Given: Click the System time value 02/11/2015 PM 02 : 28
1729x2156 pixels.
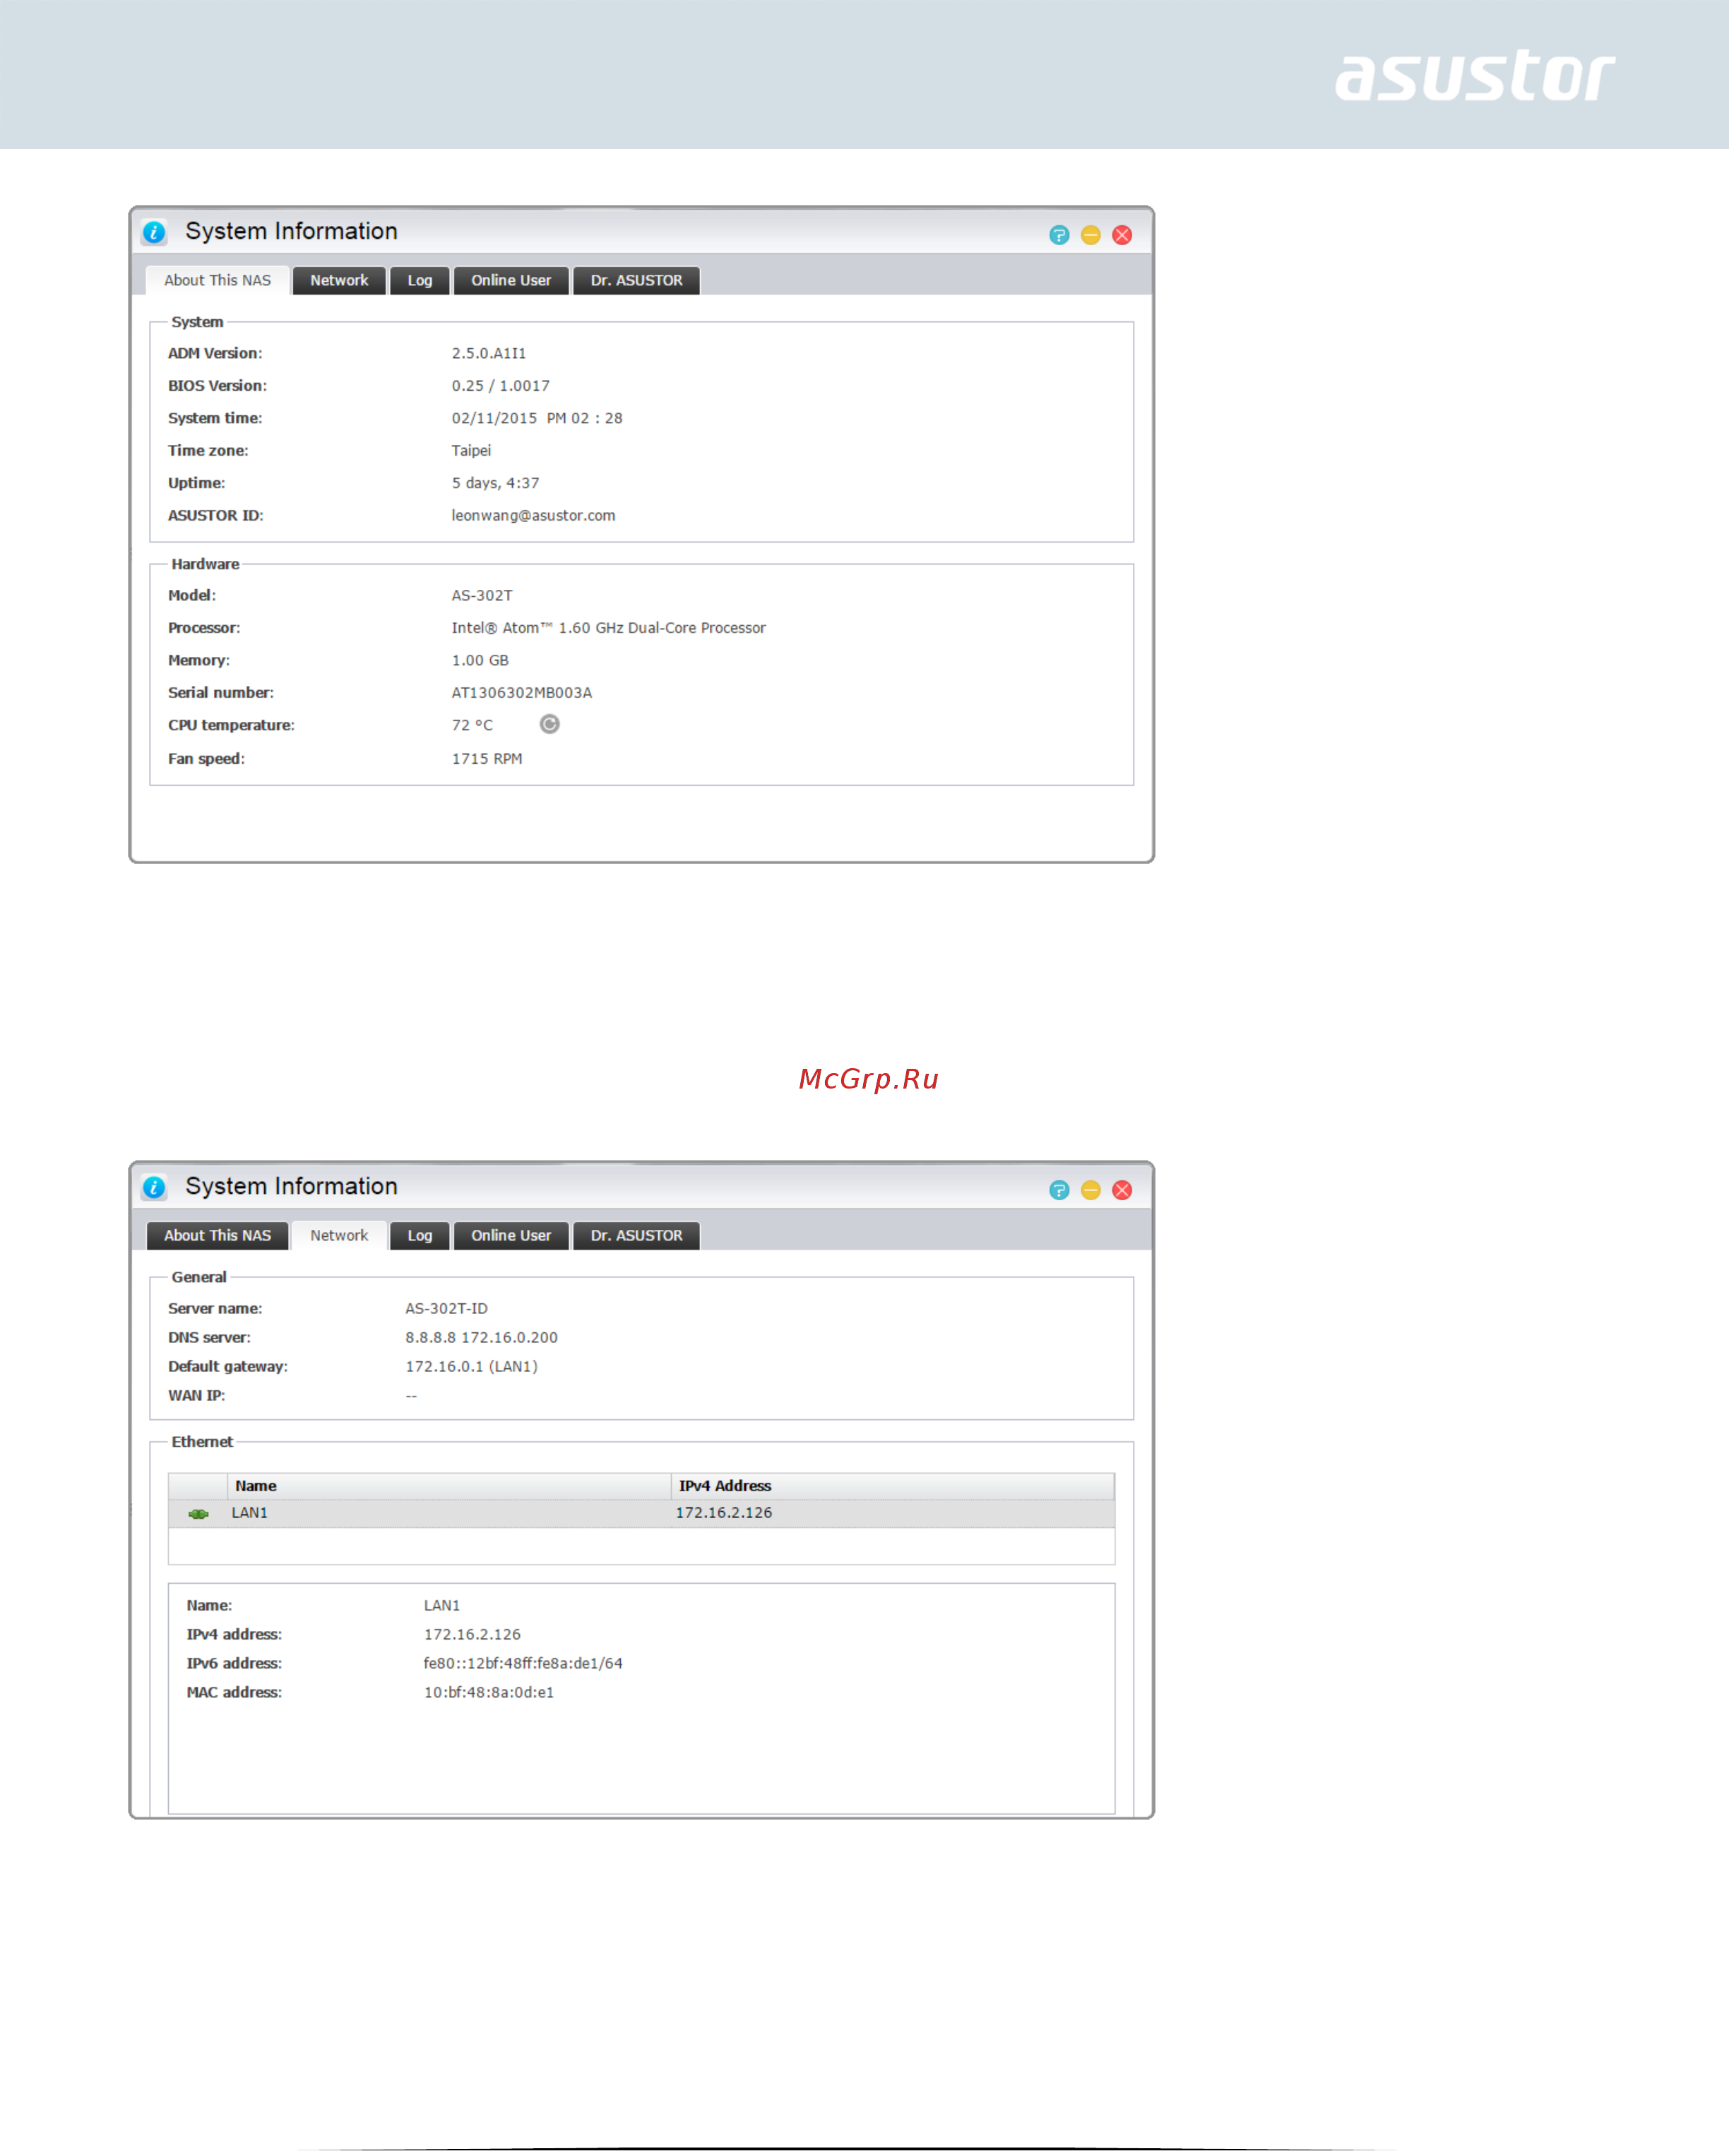Looking at the screenshot, I should coord(537,418).
